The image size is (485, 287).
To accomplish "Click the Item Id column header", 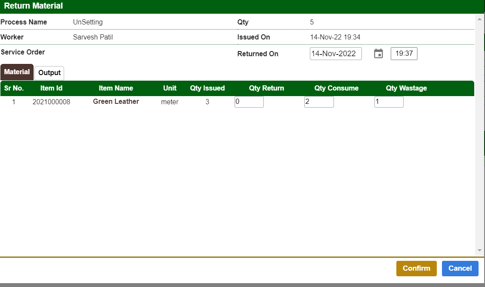I will [51, 88].
